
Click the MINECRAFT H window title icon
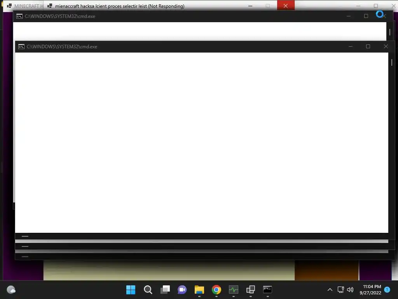[x=9, y=6]
